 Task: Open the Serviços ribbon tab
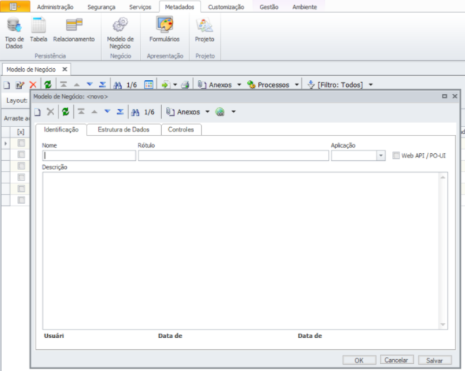(x=140, y=7)
